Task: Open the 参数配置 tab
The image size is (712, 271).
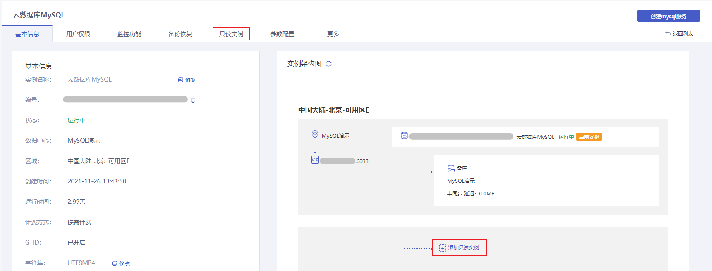Action: [282, 34]
